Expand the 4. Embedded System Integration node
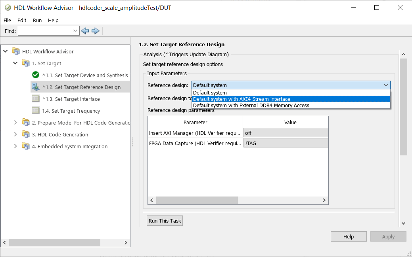 [x=15, y=146]
